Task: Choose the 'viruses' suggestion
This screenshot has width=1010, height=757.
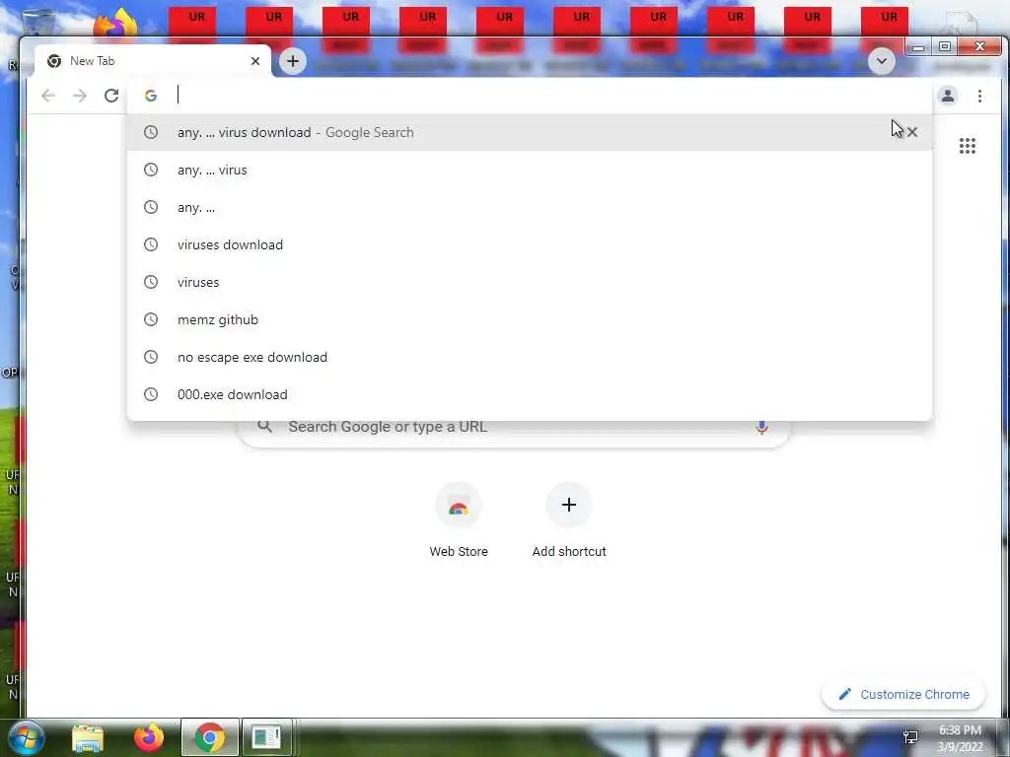Action: pyautogui.click(x=529, y=282)
